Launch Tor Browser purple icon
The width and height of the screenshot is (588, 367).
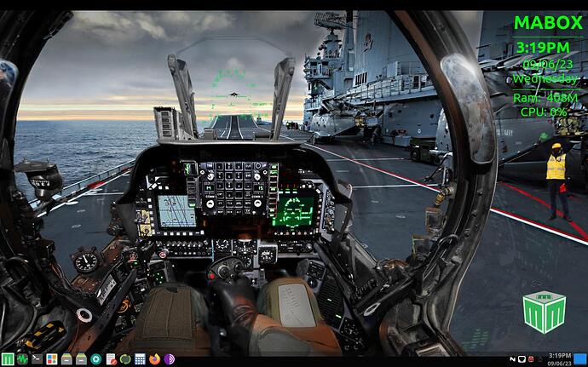[169, 359]
